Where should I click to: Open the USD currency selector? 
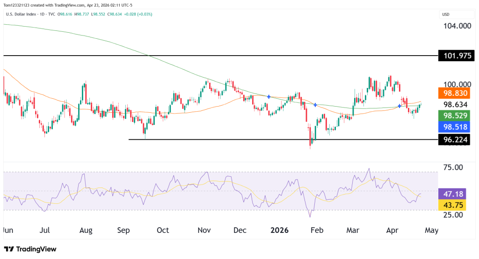pos(446,14)
